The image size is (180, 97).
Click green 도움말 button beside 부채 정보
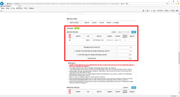tap(77, 28)
